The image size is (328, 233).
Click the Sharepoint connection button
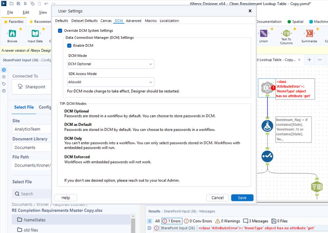(32, 87)
